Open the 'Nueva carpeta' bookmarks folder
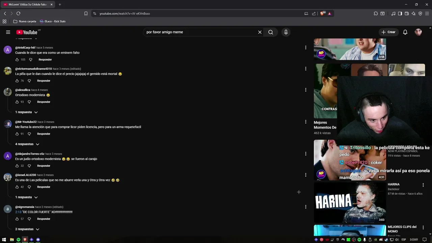Screen dimensions: 432x243 tap(25, 21)
